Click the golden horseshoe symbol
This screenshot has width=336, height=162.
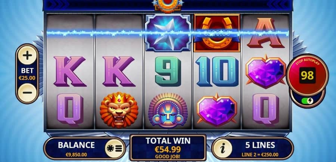[217, 33]
